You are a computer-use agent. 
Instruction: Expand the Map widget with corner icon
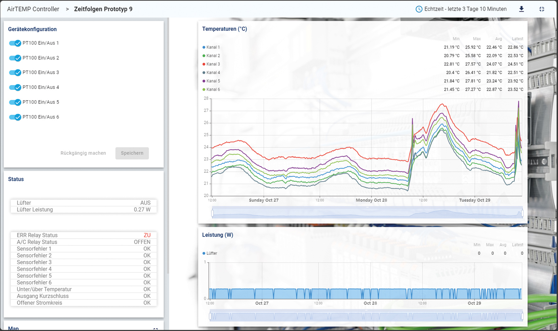point(156,329)
